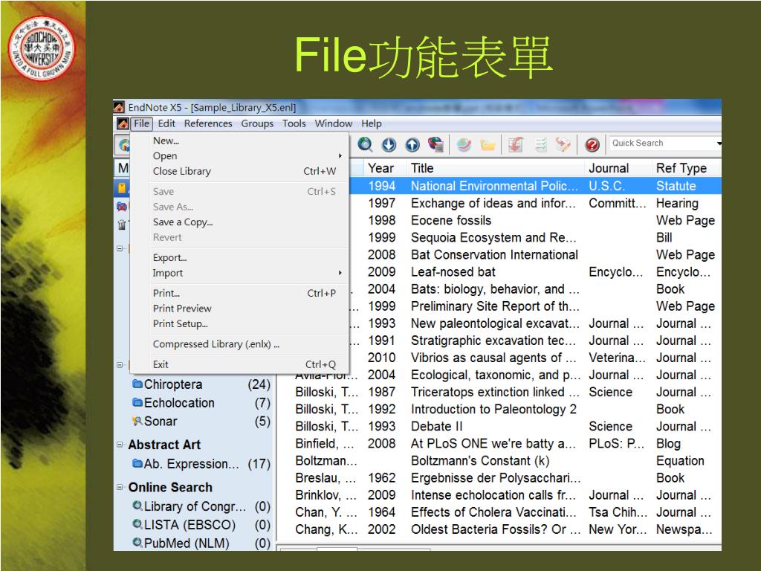
Task: Expand the Open submenu arrow
Action: pos(340,156)
